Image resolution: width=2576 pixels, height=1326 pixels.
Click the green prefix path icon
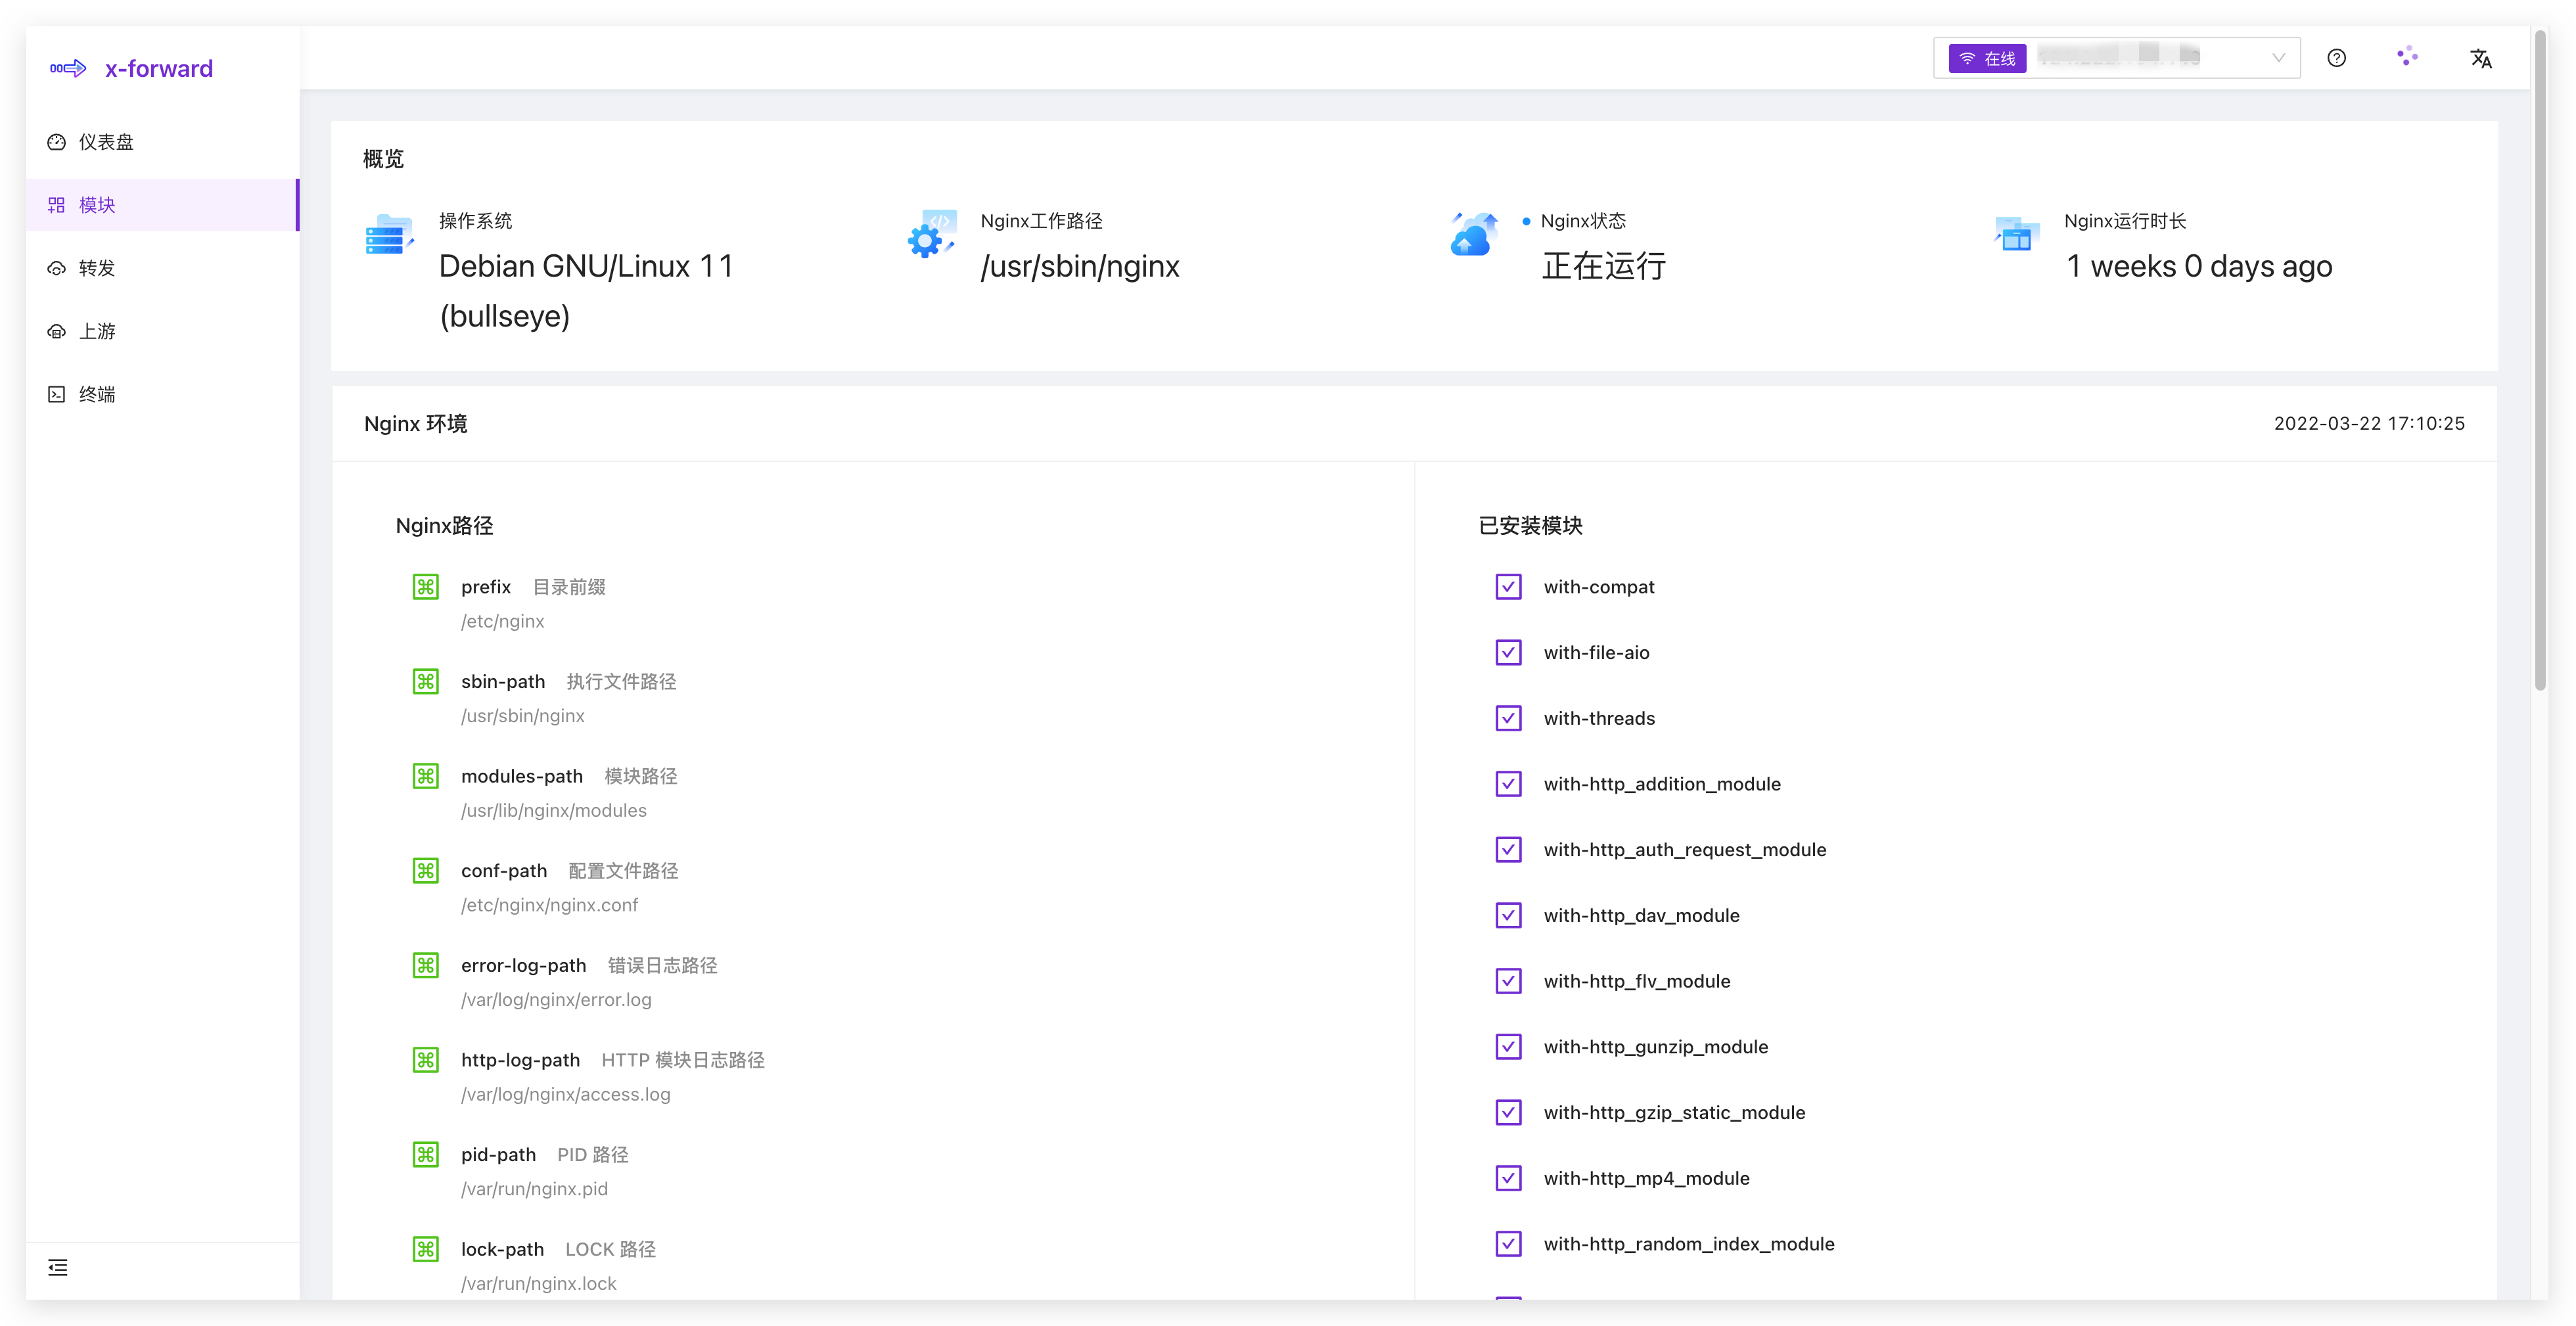[x=426, y=587]
